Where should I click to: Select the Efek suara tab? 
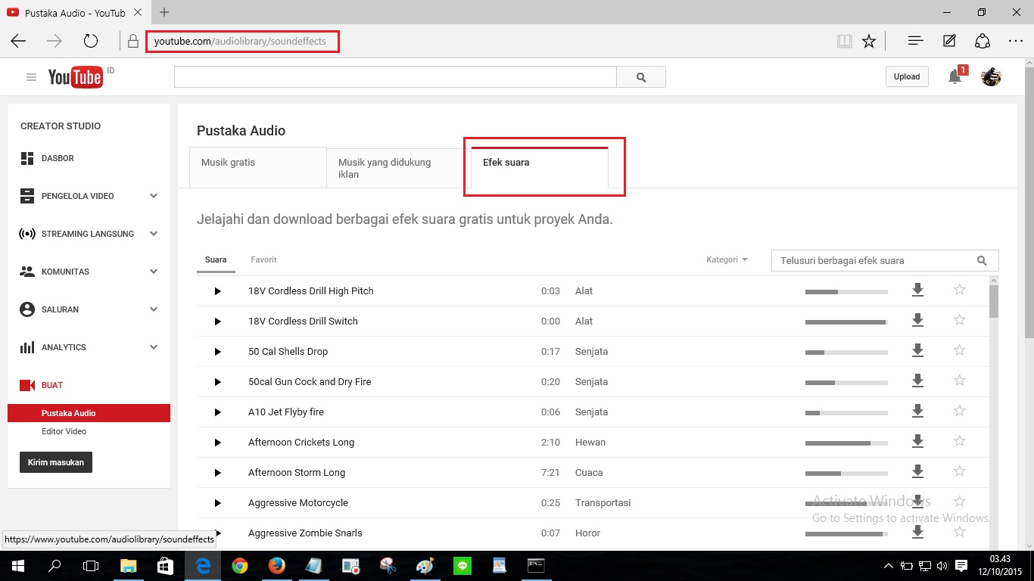tap(539, 167)
